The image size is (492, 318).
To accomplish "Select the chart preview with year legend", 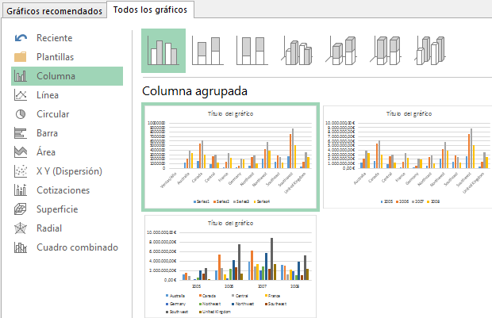I will pyautogui.click(x=408, y=156).
